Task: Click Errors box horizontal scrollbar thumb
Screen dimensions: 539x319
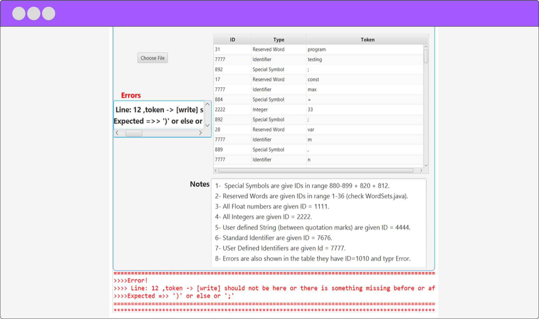Action: click(134, 133)
